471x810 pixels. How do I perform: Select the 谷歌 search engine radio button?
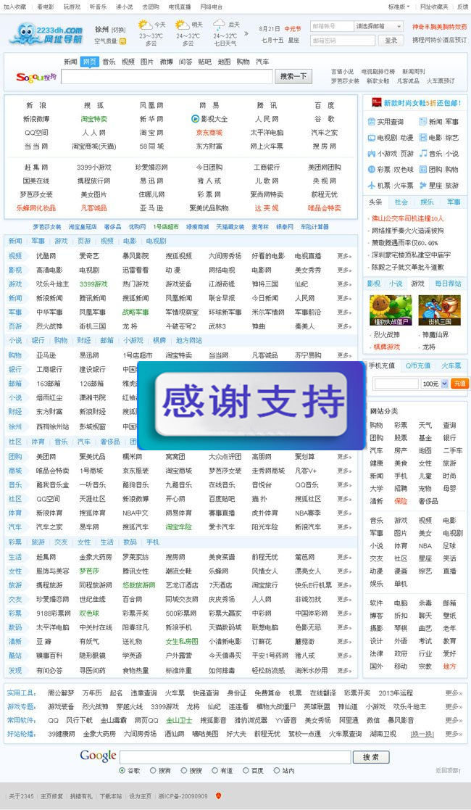coord(122,770)
